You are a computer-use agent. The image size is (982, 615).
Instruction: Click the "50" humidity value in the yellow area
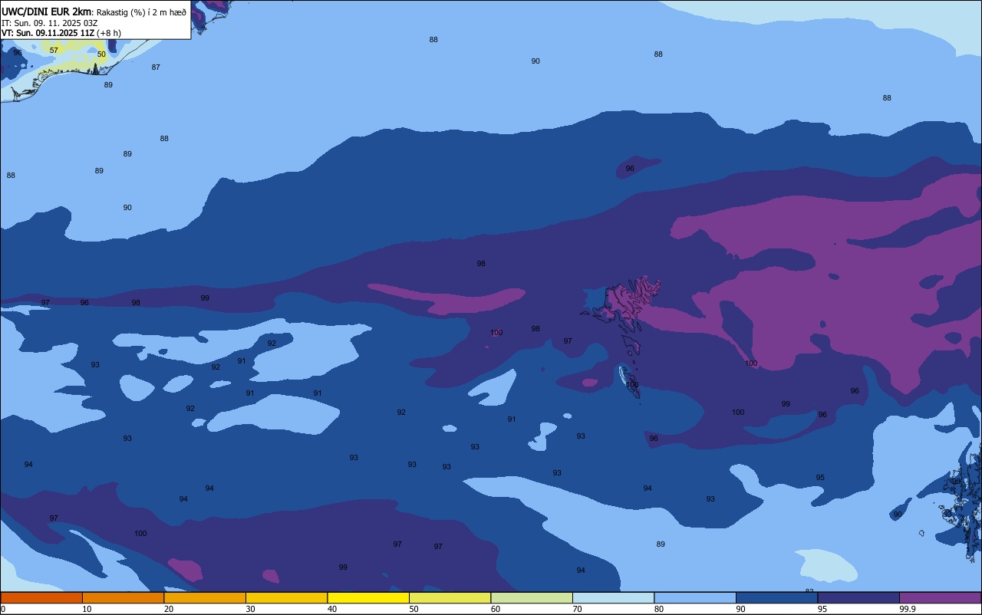pyautogui.click(x=101, y=54)
